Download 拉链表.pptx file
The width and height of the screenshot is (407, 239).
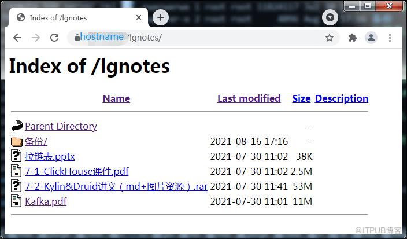(x=50, y=156)
